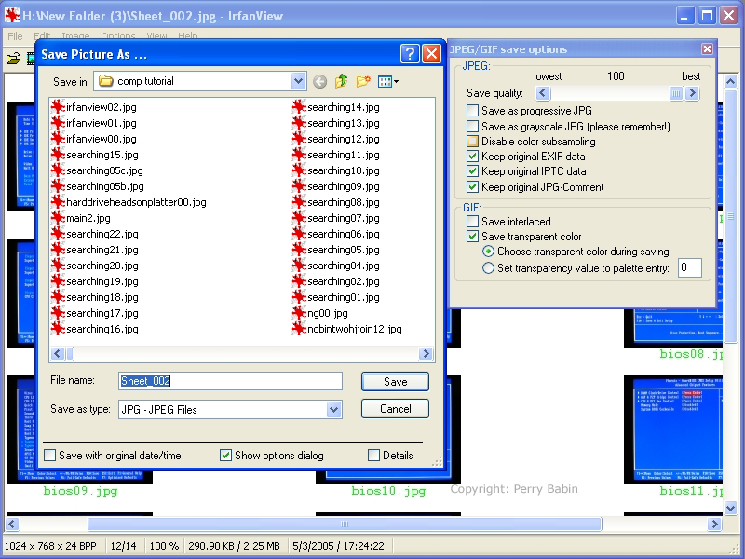This screenshot has height=559, width=745.
Task: Click the bios11 thumbnail in IrfanView window
Action: click(x=673, y=429)
